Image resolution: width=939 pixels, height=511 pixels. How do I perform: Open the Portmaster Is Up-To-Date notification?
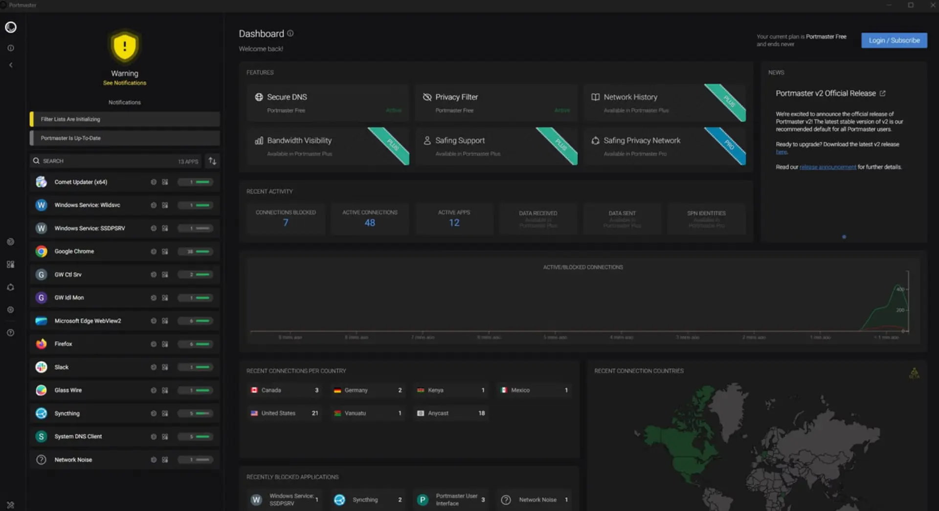[x=125, y=138]
